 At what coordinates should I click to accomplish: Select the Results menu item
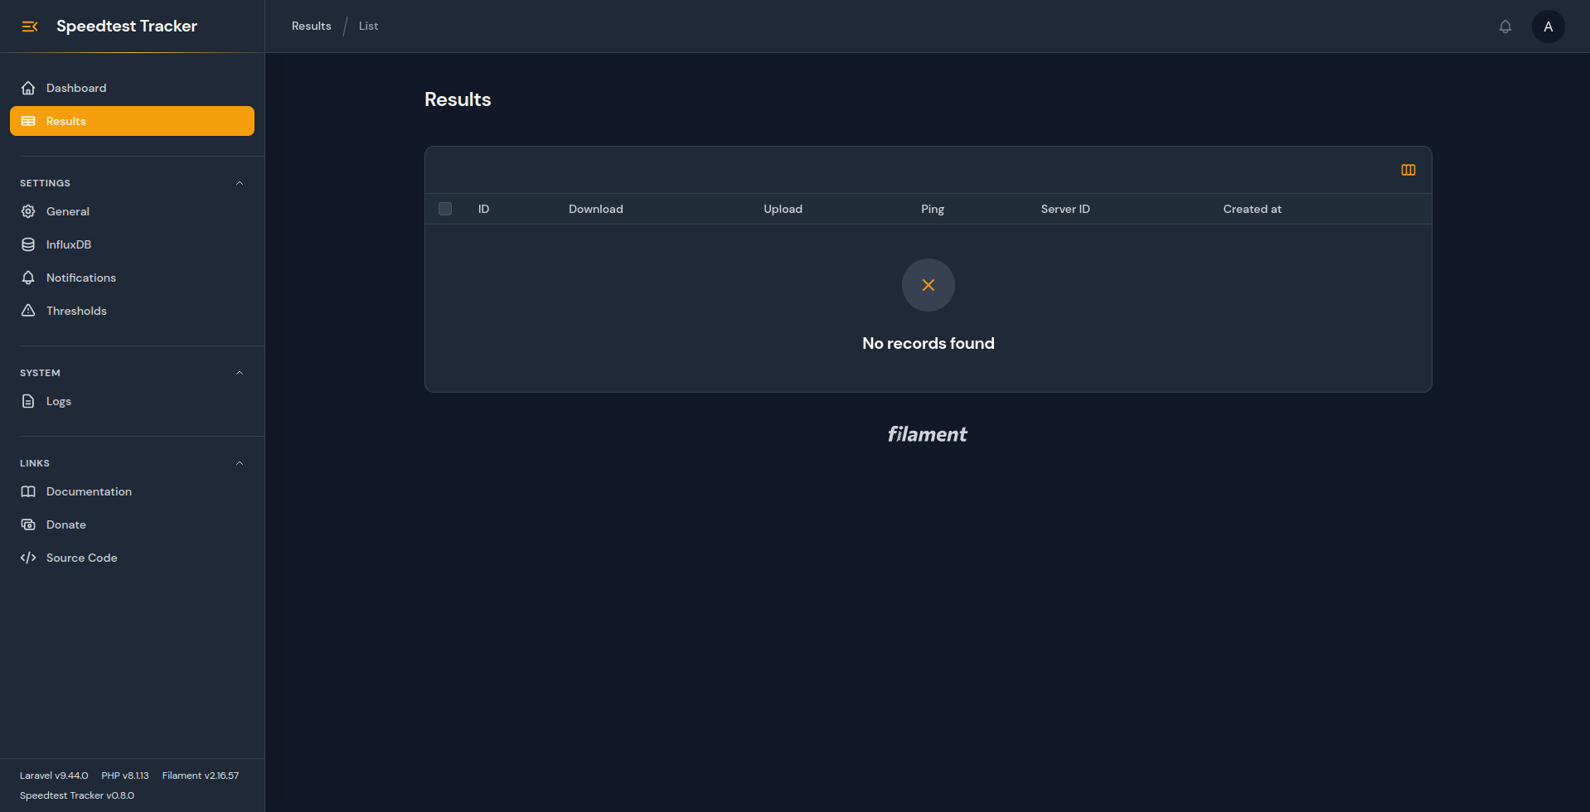click(x=132, y=121)
